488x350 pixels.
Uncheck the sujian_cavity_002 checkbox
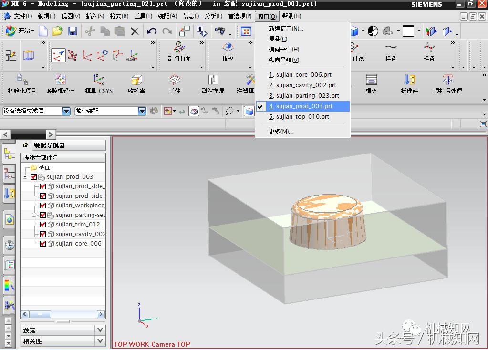tap(43, 234)
